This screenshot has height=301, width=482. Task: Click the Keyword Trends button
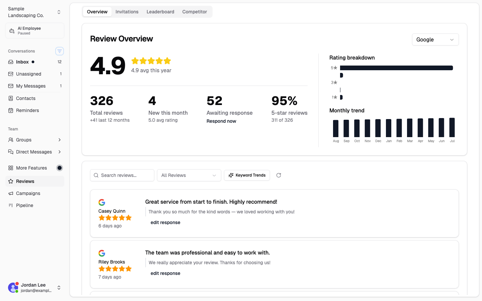pyautogui.click(x=247, y=175)
